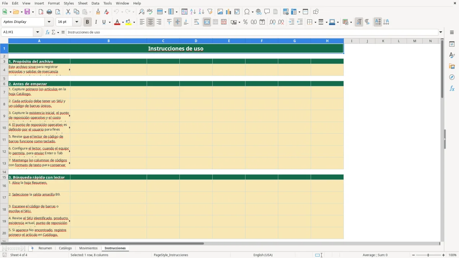Insert Hyperlink globe icon
Viewport: 459px width, 258px height.
[259, 12]
